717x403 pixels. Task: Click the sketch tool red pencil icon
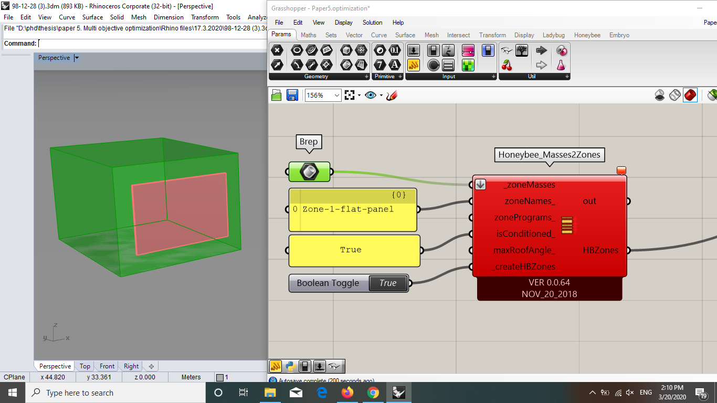[392, 95]
